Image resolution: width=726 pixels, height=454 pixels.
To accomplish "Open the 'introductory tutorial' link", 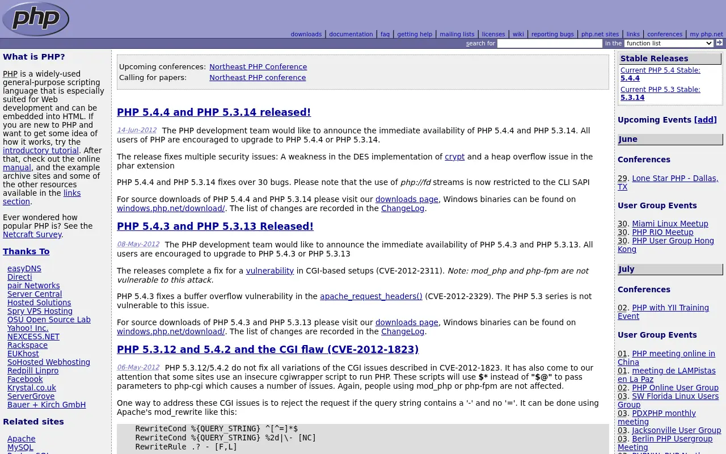I will [41, 150].
